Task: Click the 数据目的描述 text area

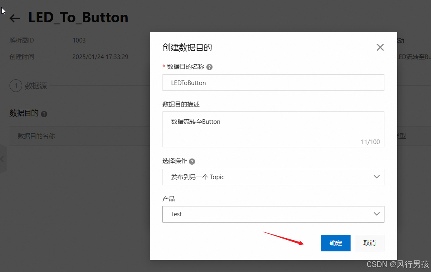Action: click(x=273, y=129)
